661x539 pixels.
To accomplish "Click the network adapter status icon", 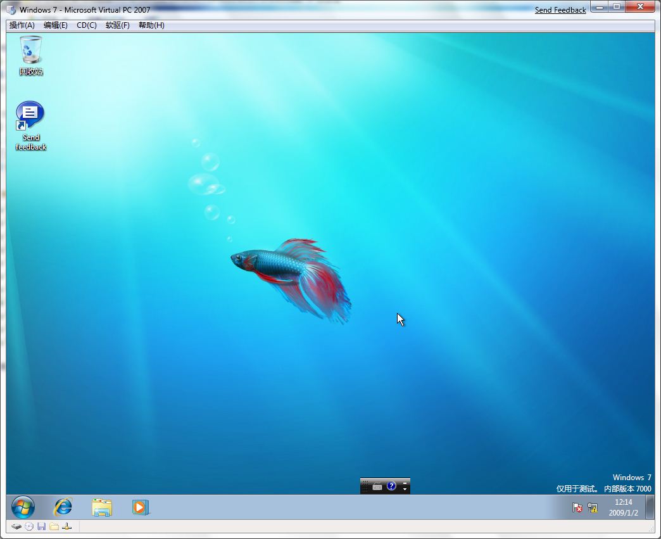I will (x=66, y=526).
